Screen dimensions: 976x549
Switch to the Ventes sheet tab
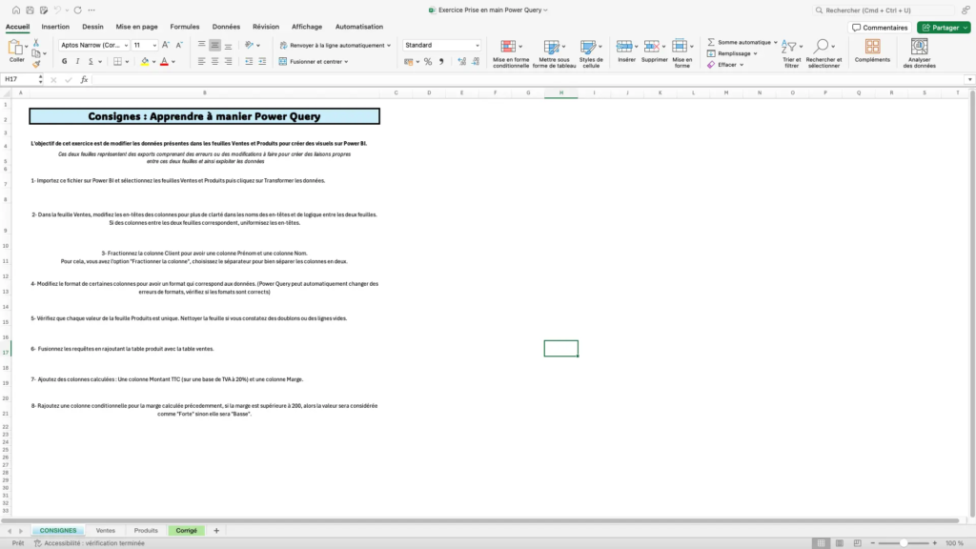pyautogui.click(x=105, y=530)
